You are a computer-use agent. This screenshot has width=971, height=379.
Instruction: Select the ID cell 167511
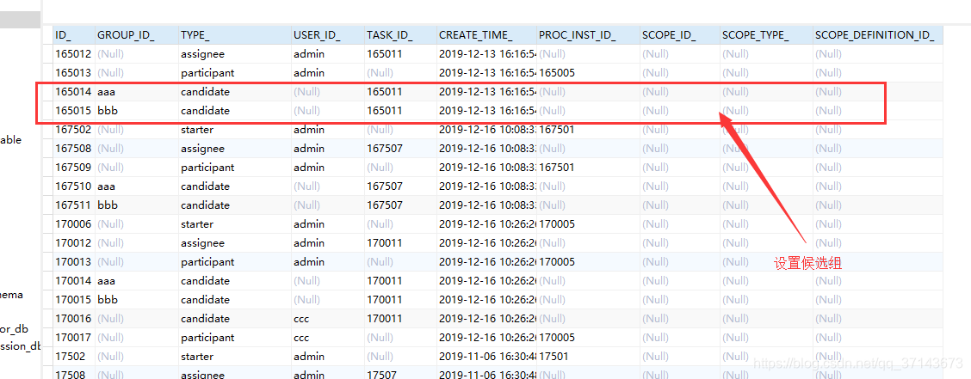[74, 205]
